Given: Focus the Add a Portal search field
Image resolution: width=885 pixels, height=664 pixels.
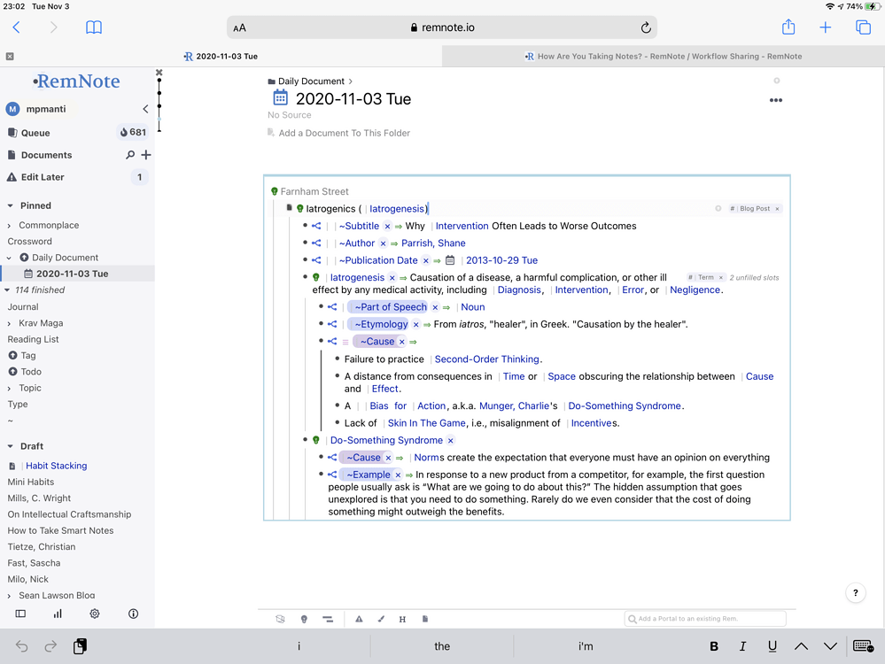Looking at the screenshot, I should tap(705, 619).
